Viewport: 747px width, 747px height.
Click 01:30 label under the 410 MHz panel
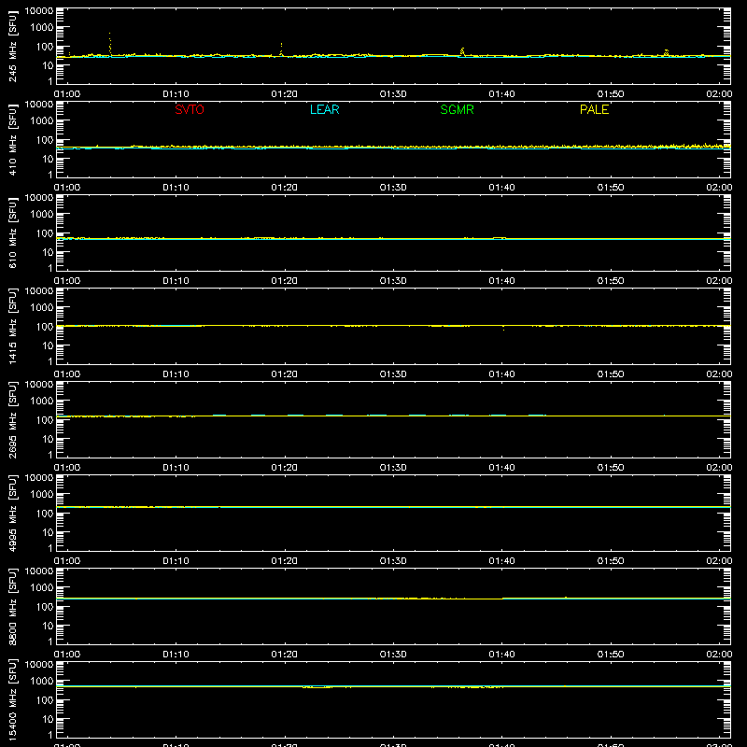(393, 188)
